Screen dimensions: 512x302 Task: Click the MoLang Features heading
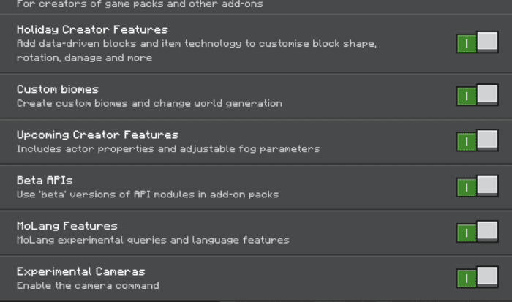(x=67, y=226)
